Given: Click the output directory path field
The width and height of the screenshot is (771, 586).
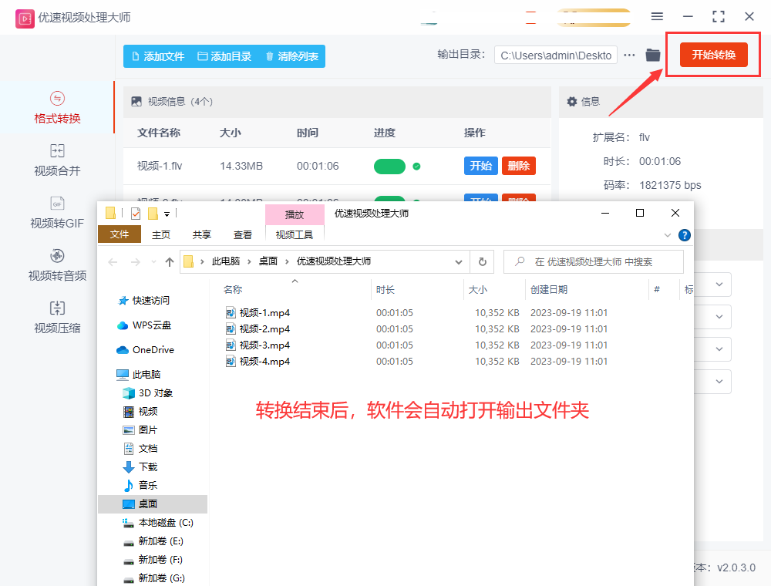Looking at the screenshot, I should click(x=556, y=56).
